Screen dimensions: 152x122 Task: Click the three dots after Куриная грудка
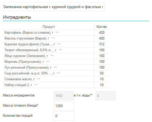click(59, 44)
